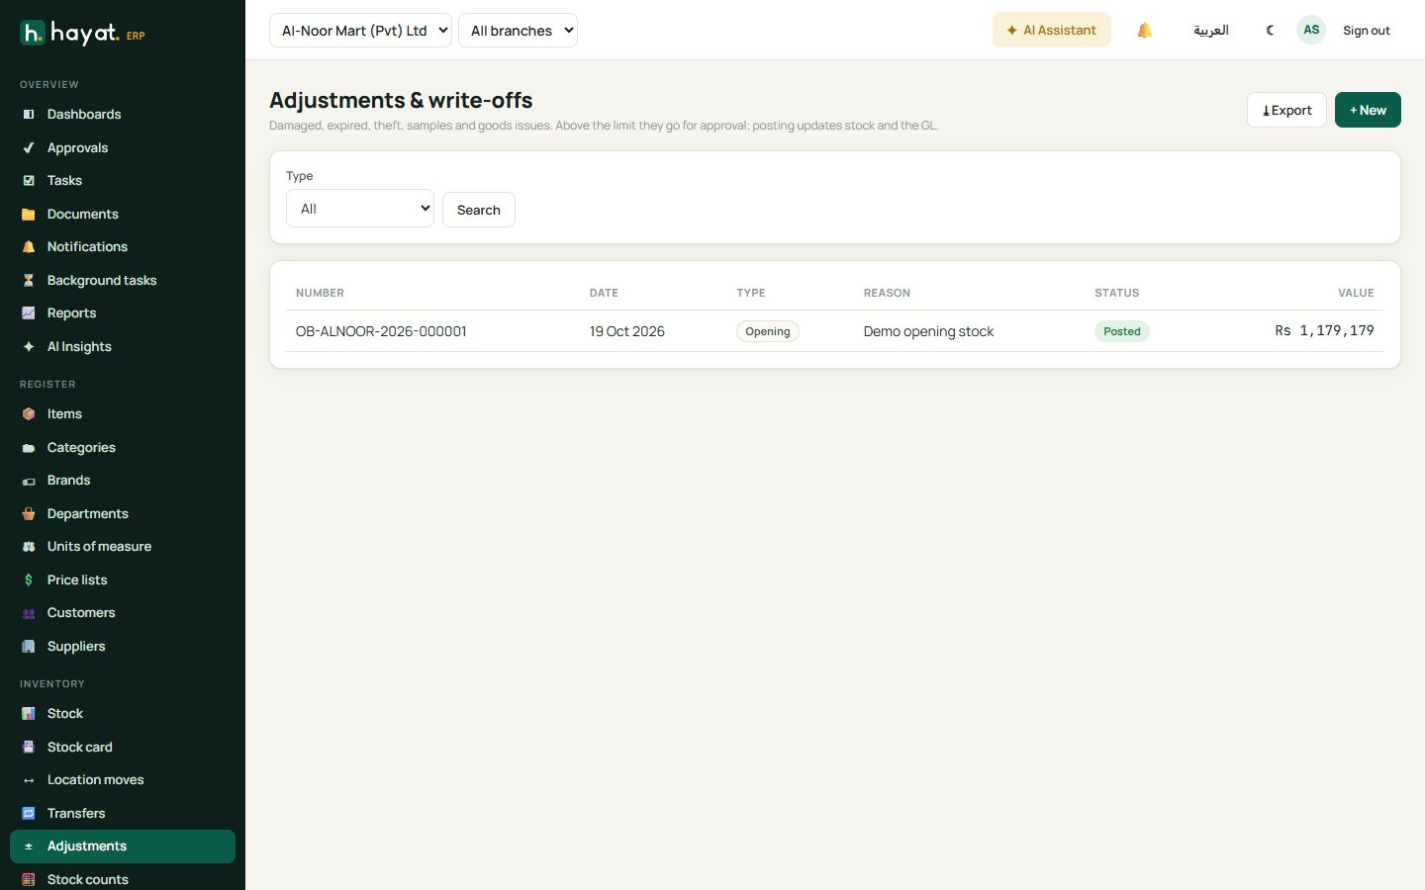The width and height of the screenshot is (1425, 890).
Task: Click the Documents folder icon
Action: [x=29, y=215]
